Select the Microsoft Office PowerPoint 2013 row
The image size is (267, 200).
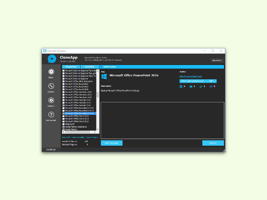point(79,111)
